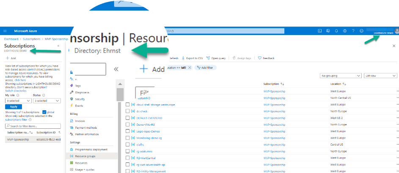Image resolution: width=399 pixels, height=173 pixels.
Task: Click the Tags icon in the side menu
Action: click(72, 86)
